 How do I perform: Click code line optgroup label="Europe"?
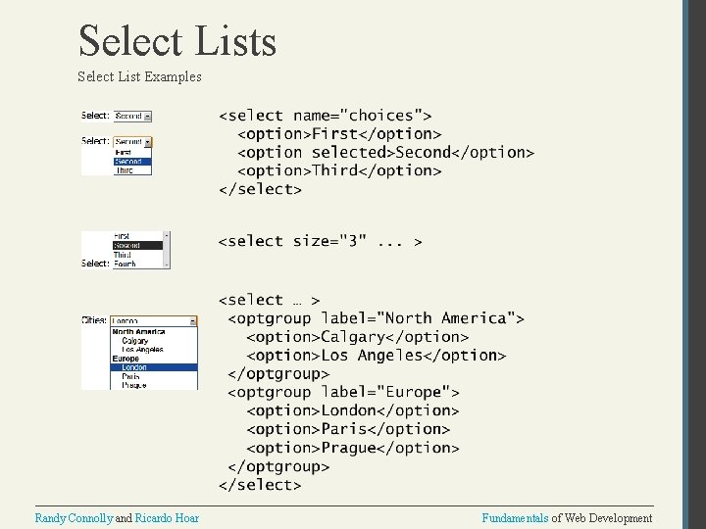[343, 392]
